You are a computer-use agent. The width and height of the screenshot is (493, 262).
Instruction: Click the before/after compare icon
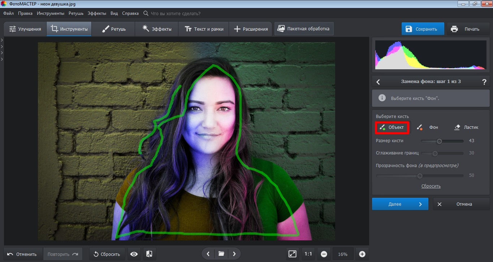(149, 254)
